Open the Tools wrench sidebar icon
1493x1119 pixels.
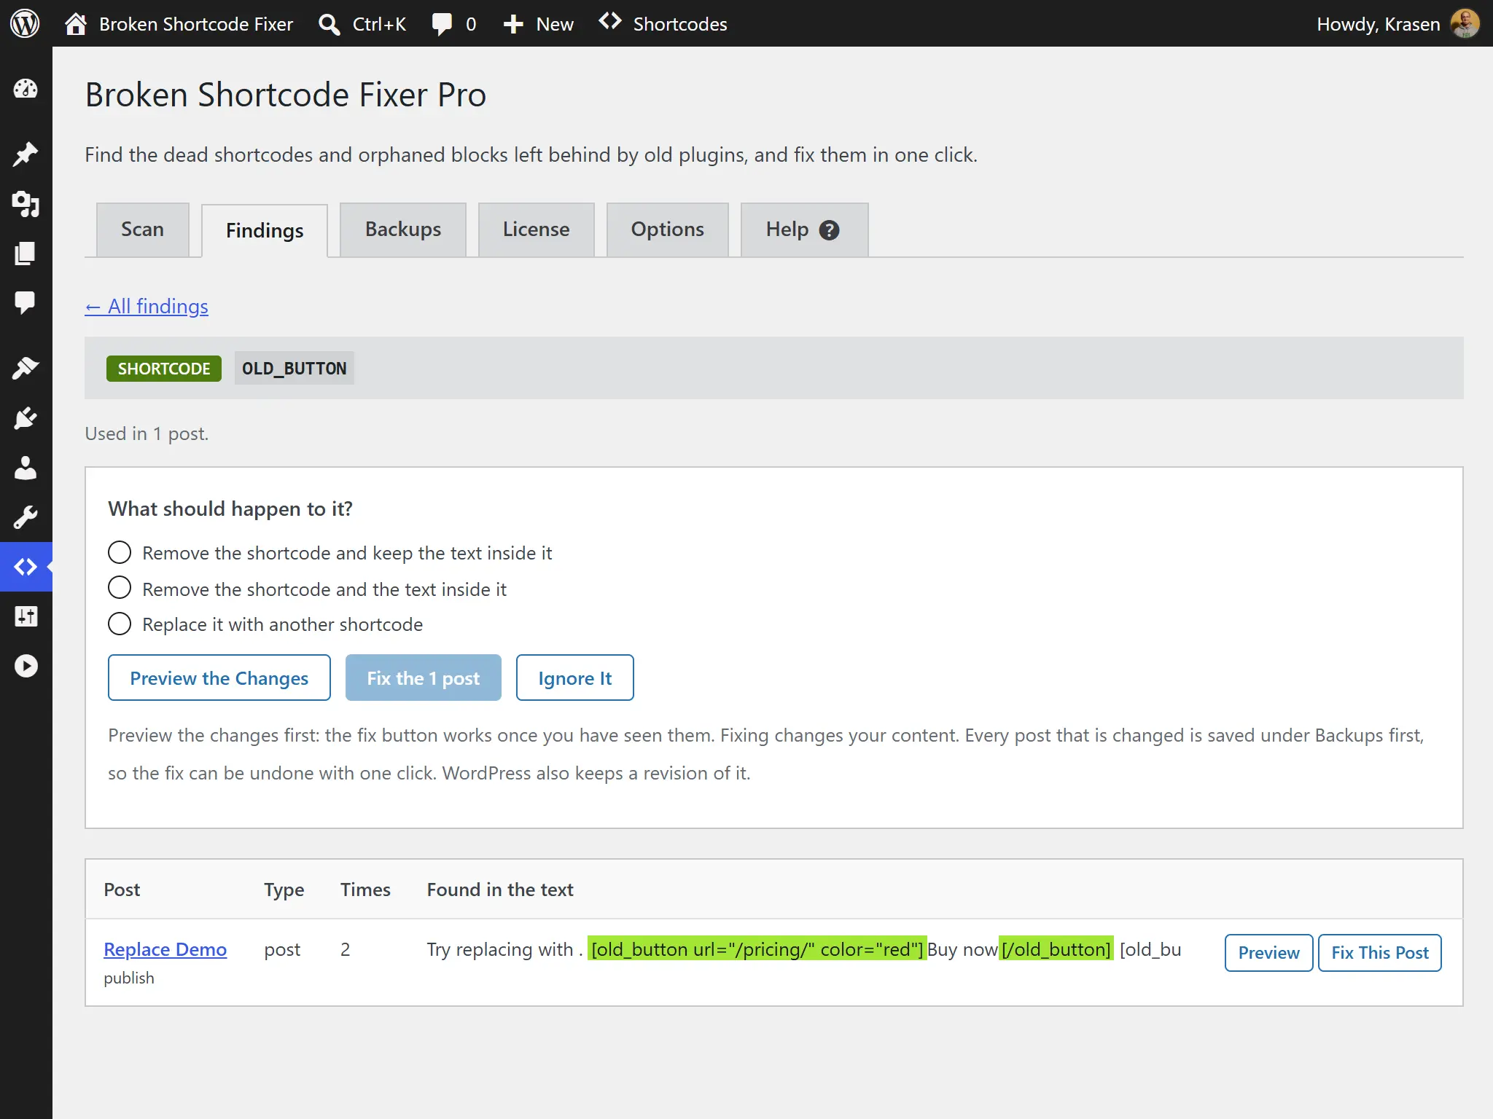coord(26,517)
